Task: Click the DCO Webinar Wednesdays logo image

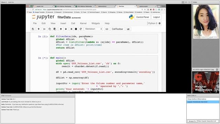Action: [x=206, y=82]
